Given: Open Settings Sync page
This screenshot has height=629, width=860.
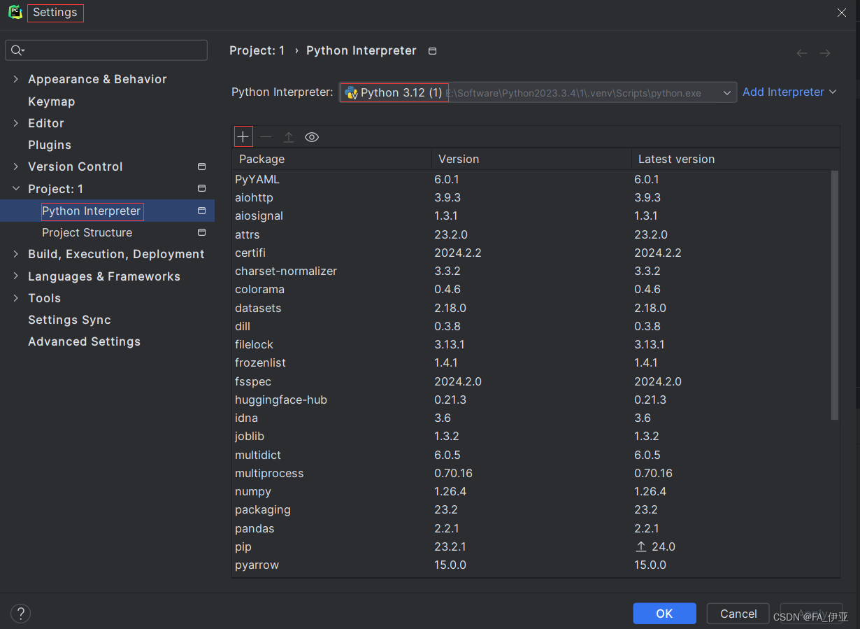Looking at the screenshot, I should [69, 320].
